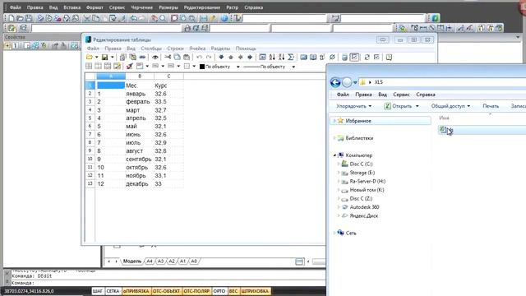Open Черчение menu in main menu bar
This screenshot has height=296, width=526.
point(141,7)
